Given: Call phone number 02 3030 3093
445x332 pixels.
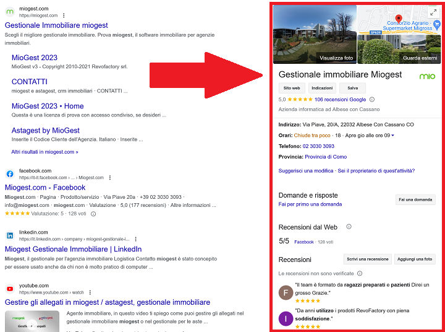Looking at the screenshot, I should [318, 146].
